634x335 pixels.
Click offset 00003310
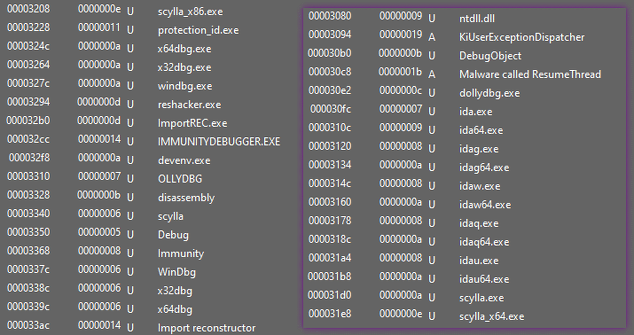point(28,176)
